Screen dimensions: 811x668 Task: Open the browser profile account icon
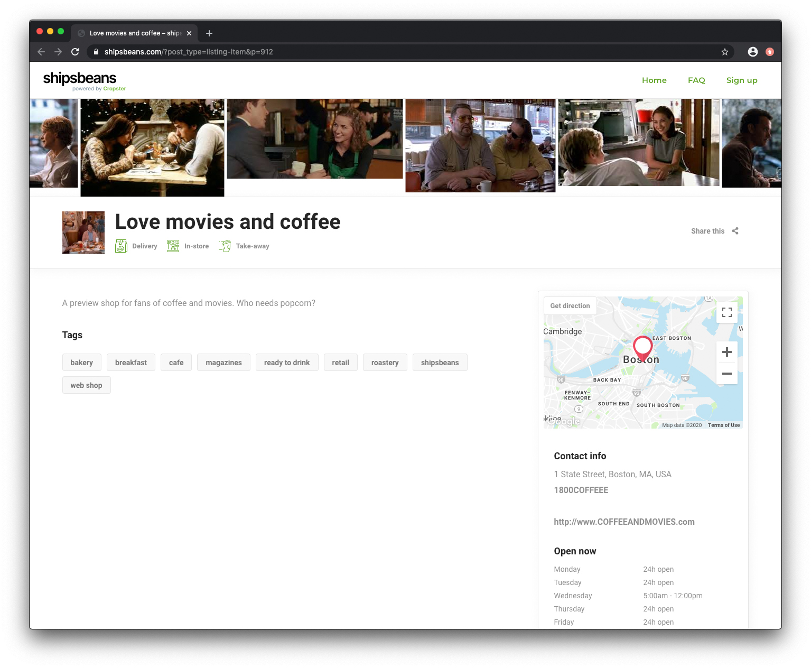coord(753,52)
